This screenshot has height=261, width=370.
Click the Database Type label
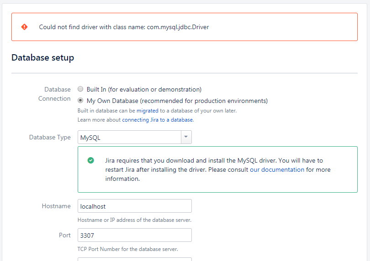pyautogui.click(x=50, y=137)
